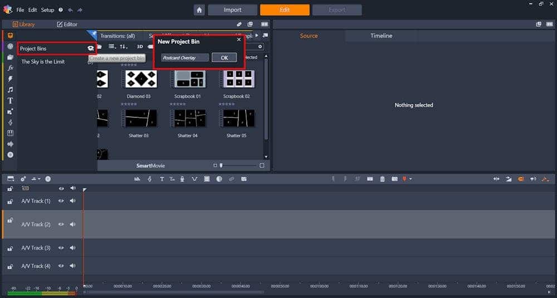Open the music note audio library category

tap(10, 90)
